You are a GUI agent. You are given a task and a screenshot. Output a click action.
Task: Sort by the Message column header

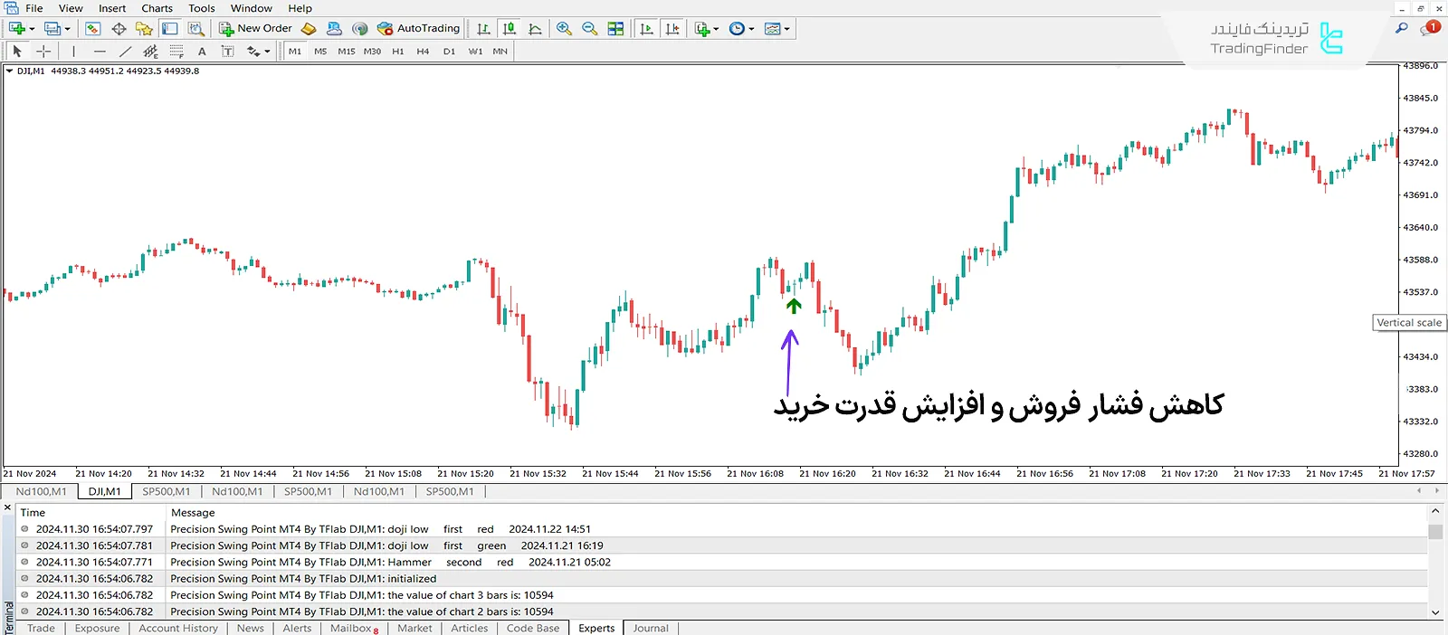coord(193,512)
